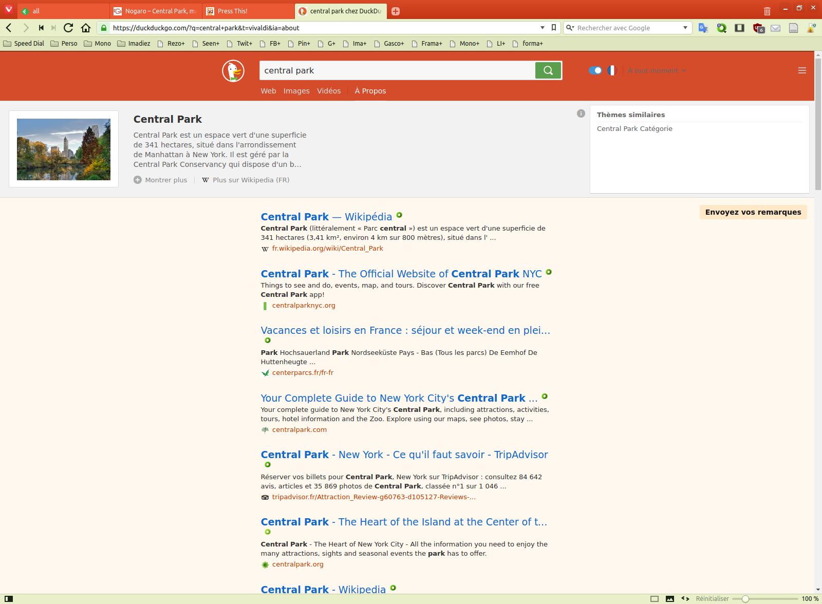Expand the search field dropdown arrow

pyautogui.click(x=685, y=28)
